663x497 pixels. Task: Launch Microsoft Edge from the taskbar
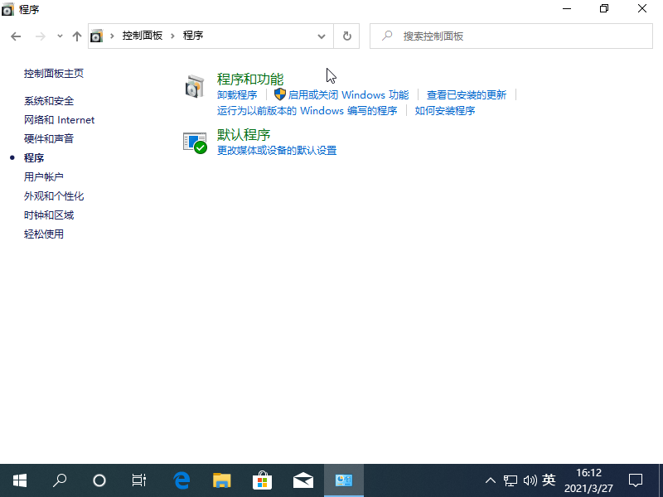coord(181,480)
